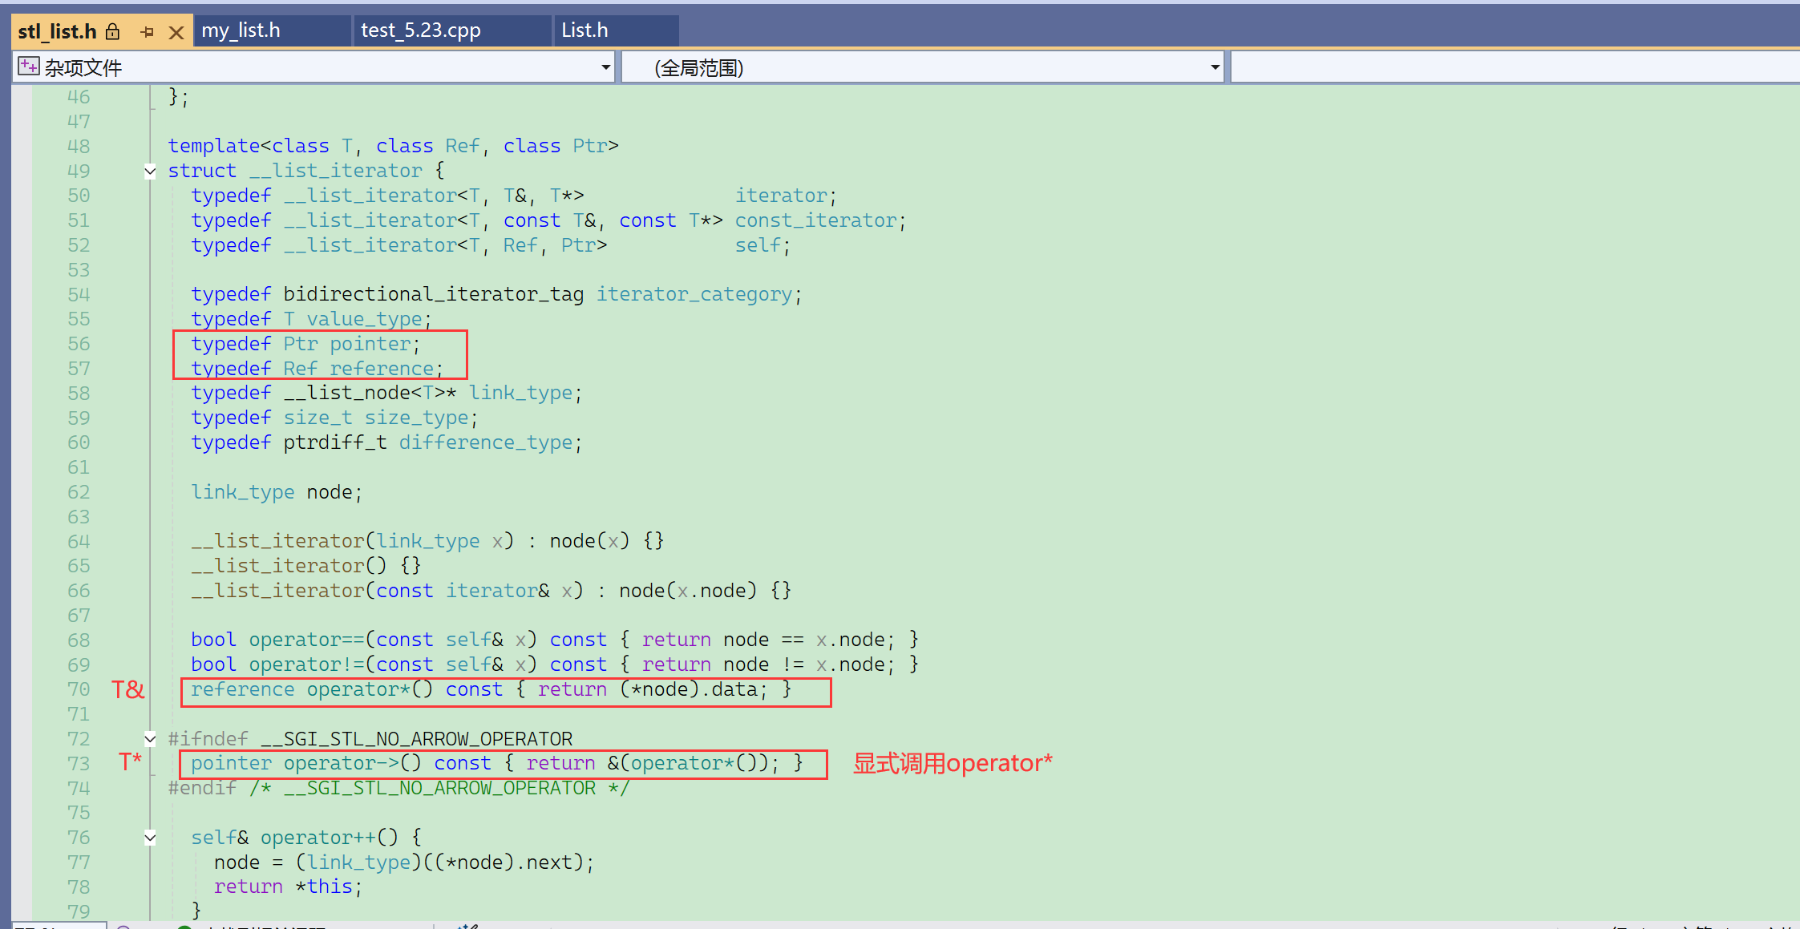Collapse the #ifndef __SGI_STL_NO_ARROW_OPERATOR region
Image resolution: width=1800 pixels, height=929 pixels.
pyautogui.click(x=150, y=738)
